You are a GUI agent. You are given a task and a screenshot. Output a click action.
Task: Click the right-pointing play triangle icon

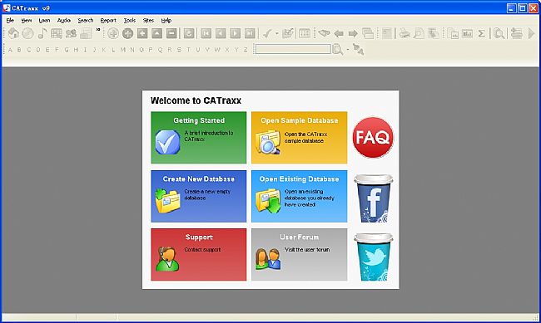(x=531, y=33)
